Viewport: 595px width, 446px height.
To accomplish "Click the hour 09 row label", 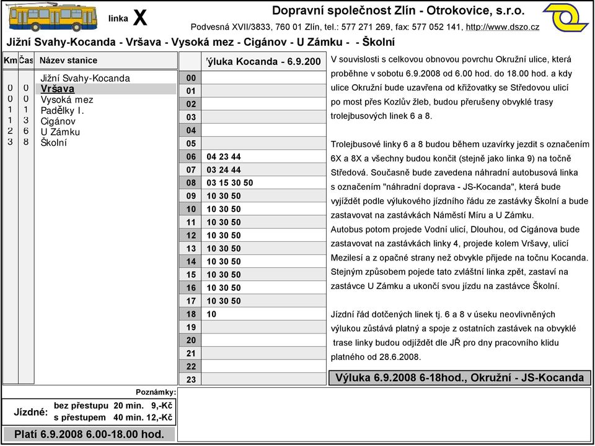I will pos(191,196).
